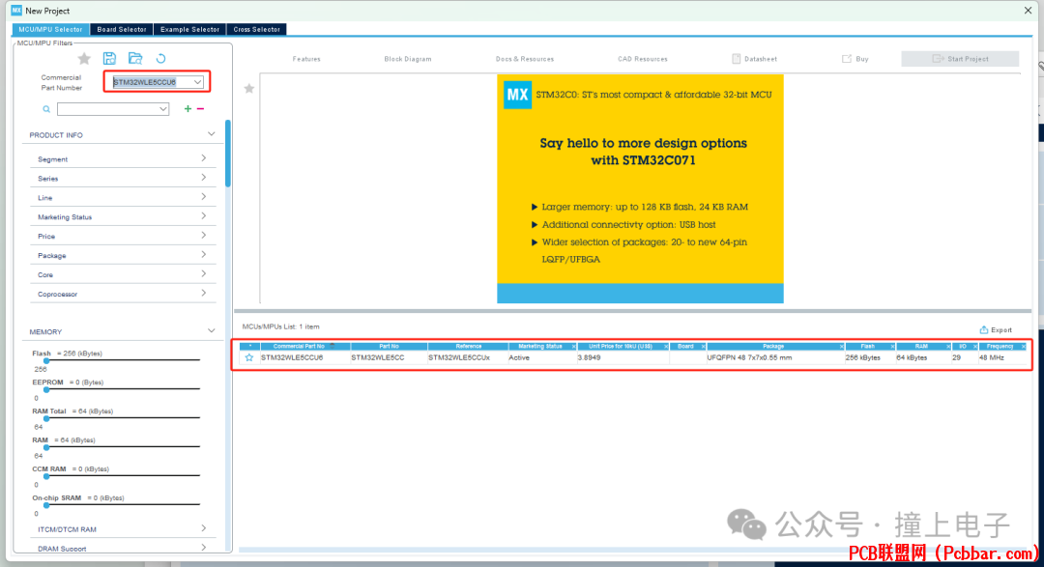Image resolution: width=1044 pixels, height=567 pixels.
Task: Open CAD Resources view
Action: point(643,59)
